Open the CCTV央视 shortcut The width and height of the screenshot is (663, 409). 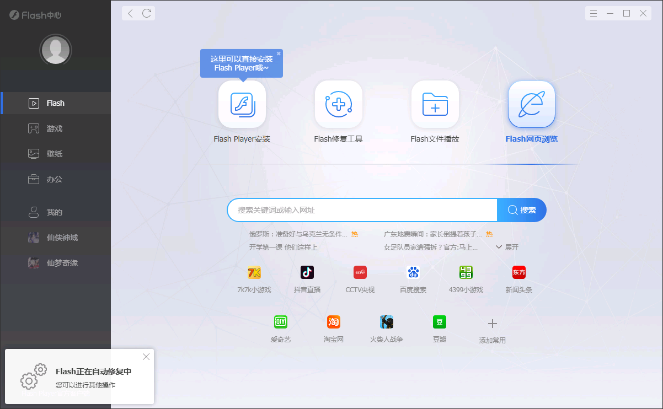360,272
